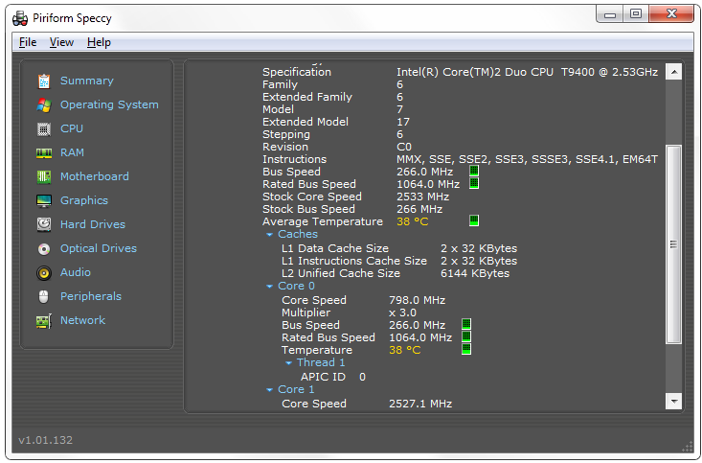Viewport: 702px width, 463px height.
Task: Click the Core 0 Temperature 38 °C value
Action: (405, 350)
